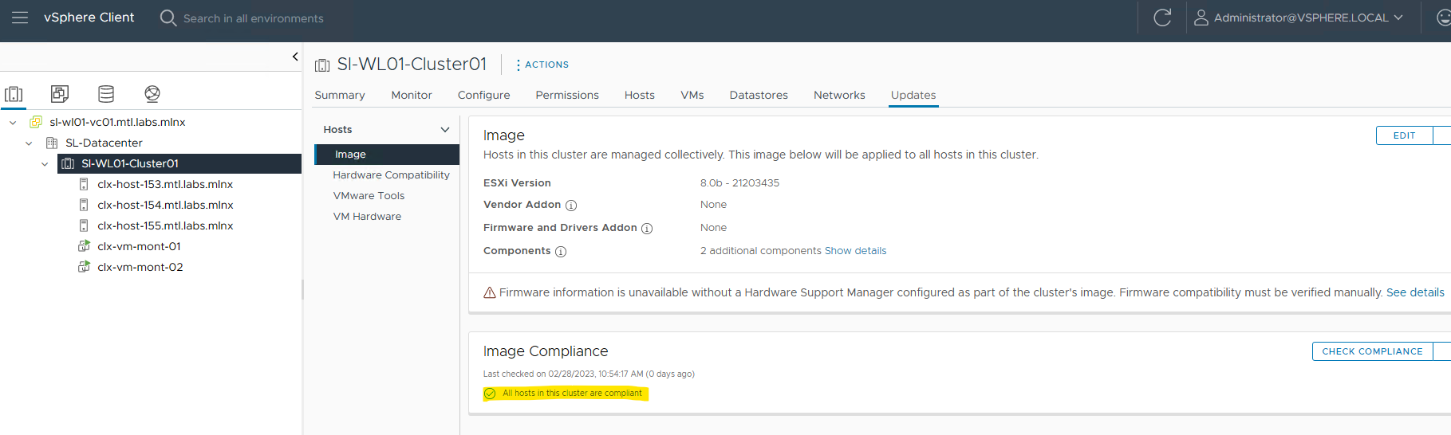
Task: Select clx-vm-mont-02 in tree
Action: [140, 267]
